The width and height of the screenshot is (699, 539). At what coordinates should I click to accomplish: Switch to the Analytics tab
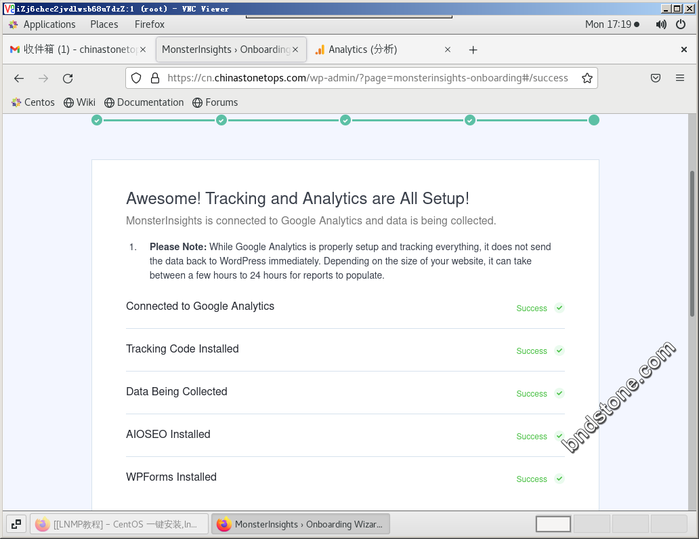click(x=383, y=49)
